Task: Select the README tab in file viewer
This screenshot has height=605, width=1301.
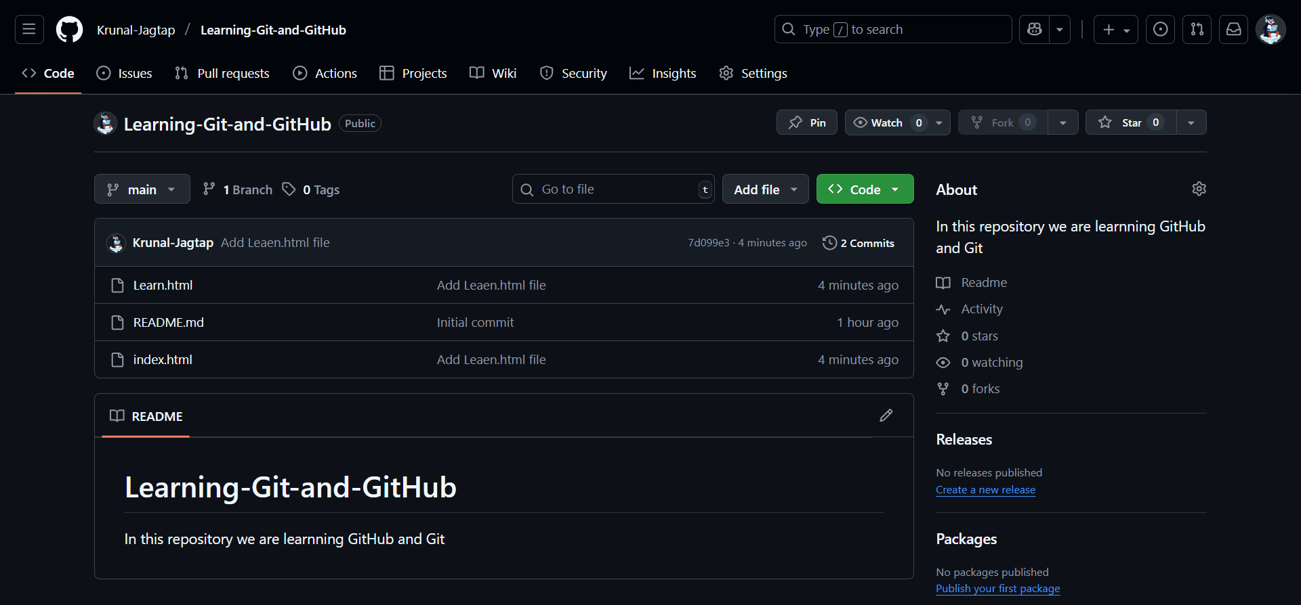Action: (x=146, y=416)
